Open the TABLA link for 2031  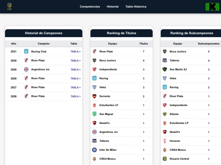click(x=76, y=51)
